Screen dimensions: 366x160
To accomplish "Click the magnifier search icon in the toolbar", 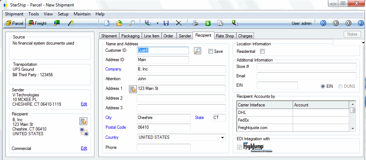I will coord(132,23).
